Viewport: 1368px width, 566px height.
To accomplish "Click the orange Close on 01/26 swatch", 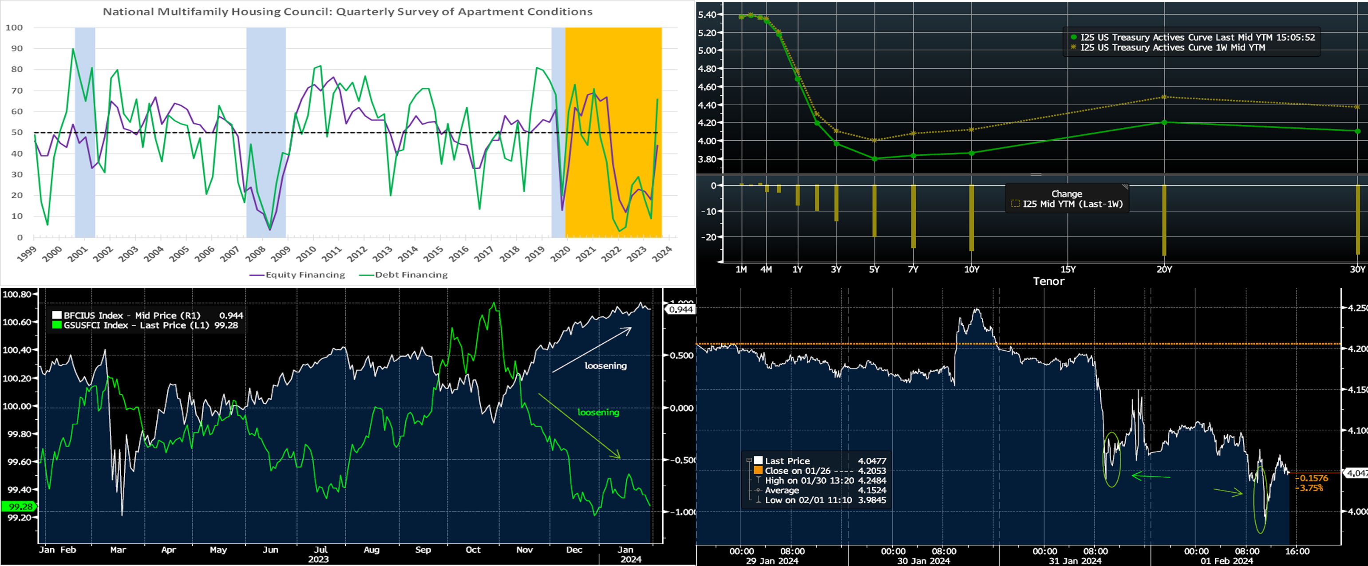I will click(x=758, y=471).
